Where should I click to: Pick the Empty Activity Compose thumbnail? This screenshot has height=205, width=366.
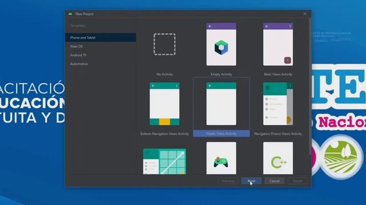coord(221,44)
